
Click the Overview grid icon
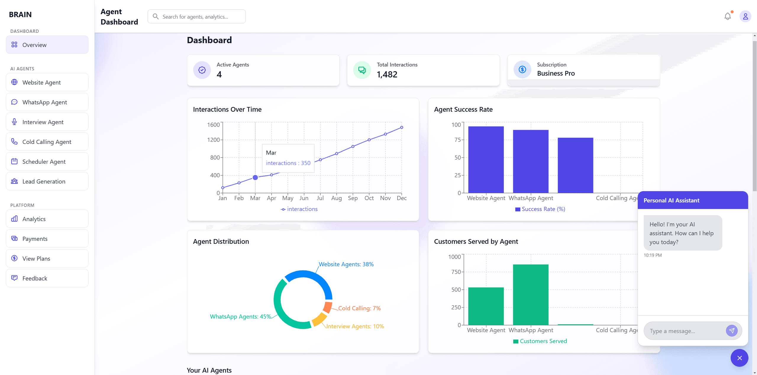point(14,45)
